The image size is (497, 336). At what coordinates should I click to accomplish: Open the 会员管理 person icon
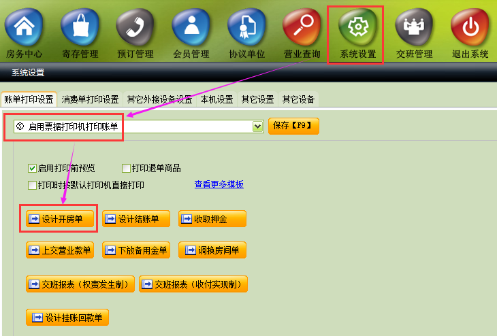[x=191, y=27]
